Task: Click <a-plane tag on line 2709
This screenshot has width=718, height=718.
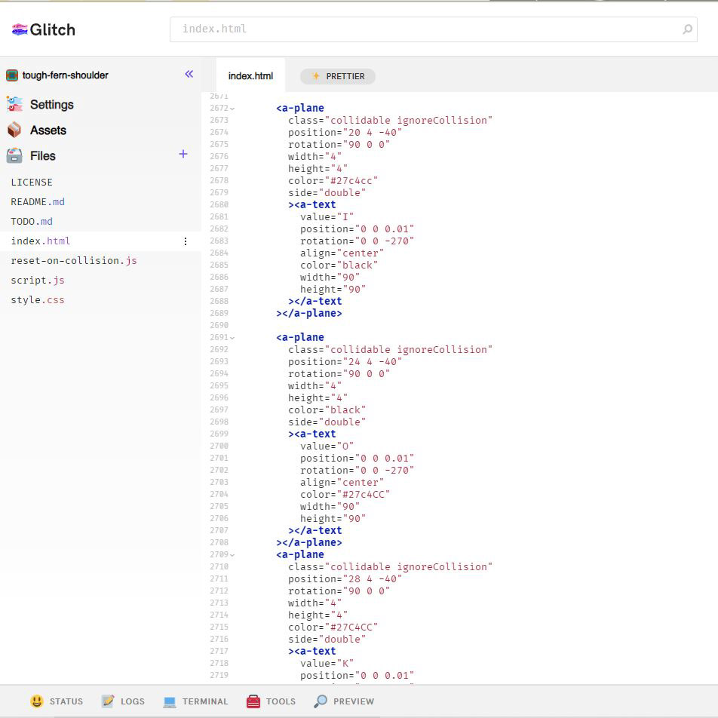Action: pos(300,555)
